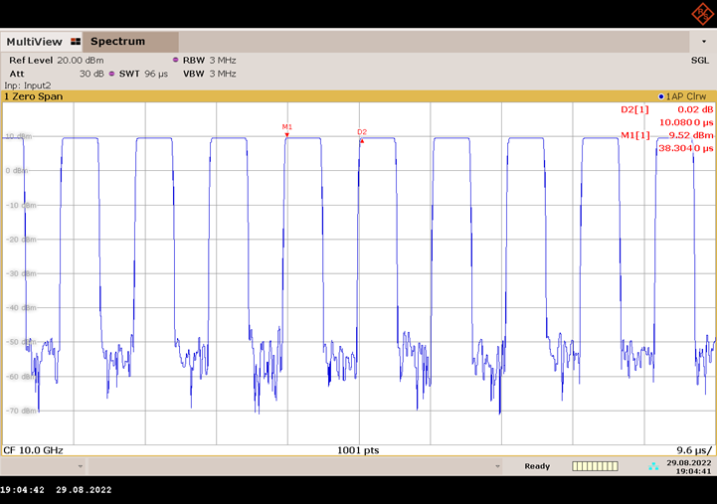Click the sweep progress bar in status bar

(x=595, y=465)
